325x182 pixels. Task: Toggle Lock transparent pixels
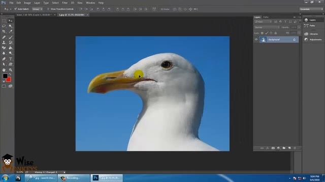click(262, 33)
